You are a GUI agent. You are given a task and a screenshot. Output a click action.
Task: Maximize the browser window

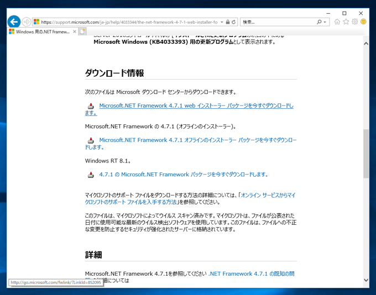click(x=344, y=13)
